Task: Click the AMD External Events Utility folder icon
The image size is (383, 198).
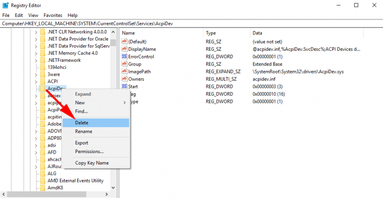Action: [43, 181]
